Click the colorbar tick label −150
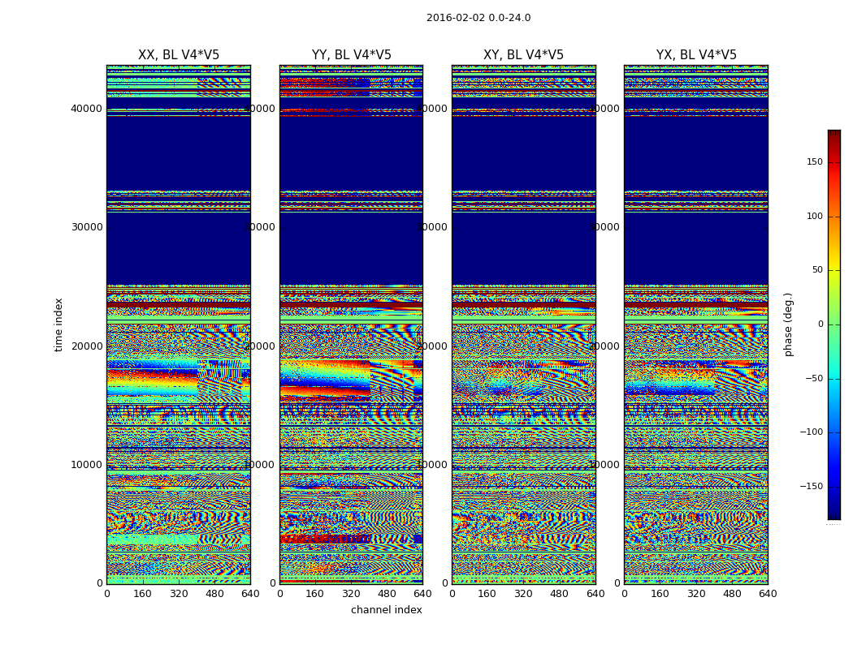This screenshot has width=853, height=649. (x=812, y=486)
